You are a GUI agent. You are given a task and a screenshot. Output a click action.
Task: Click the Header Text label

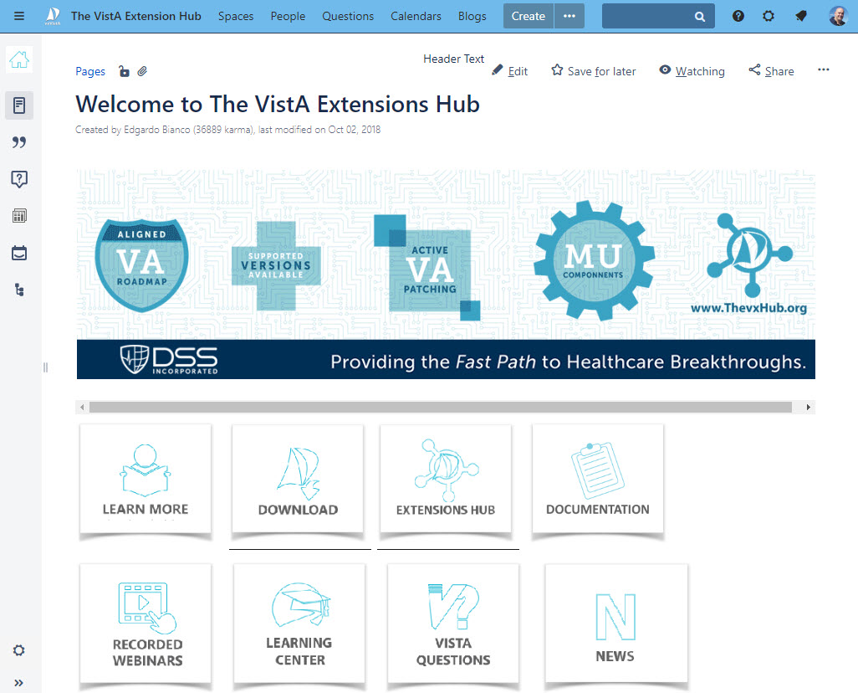453,59
